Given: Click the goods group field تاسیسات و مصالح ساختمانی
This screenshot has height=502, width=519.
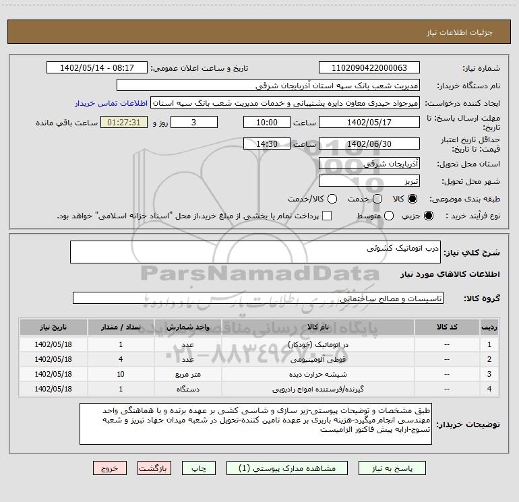Looking at the screenshot, I should click(x=258, y=298).
